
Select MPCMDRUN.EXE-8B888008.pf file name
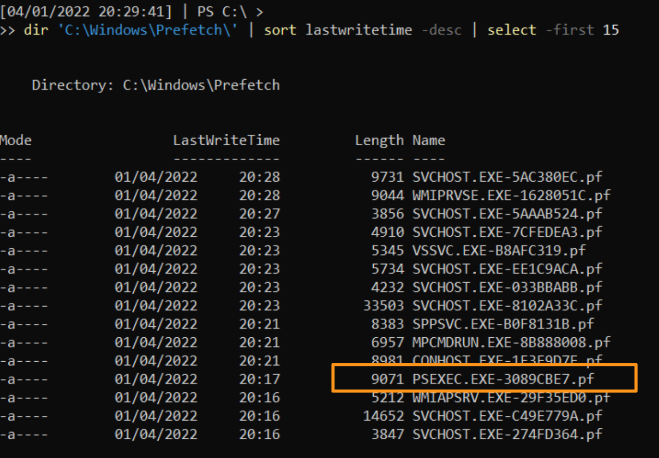pyautogui.click(x=511, y=342)
